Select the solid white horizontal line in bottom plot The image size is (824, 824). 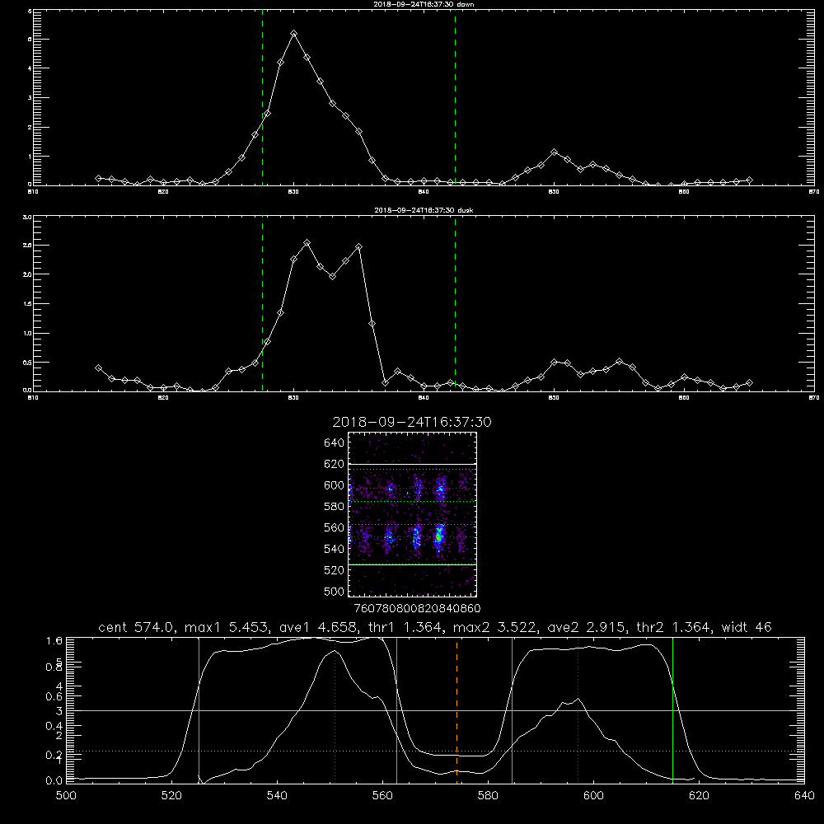[435, 710]
